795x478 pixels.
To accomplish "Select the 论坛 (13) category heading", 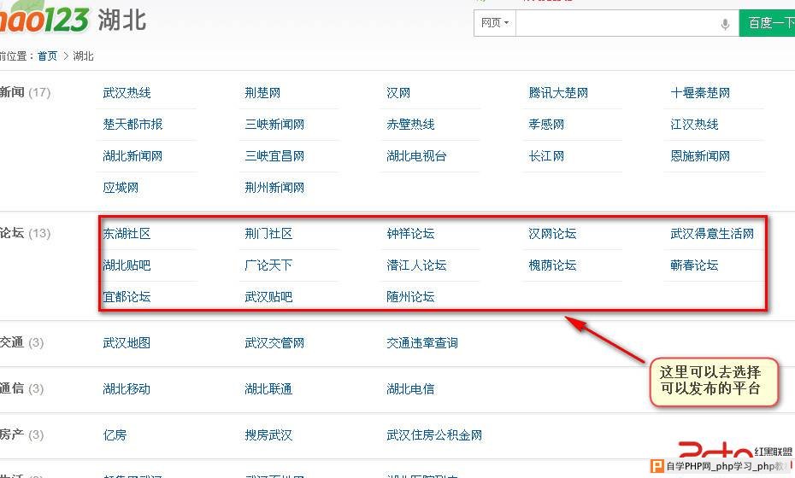I will click(25, 233).
